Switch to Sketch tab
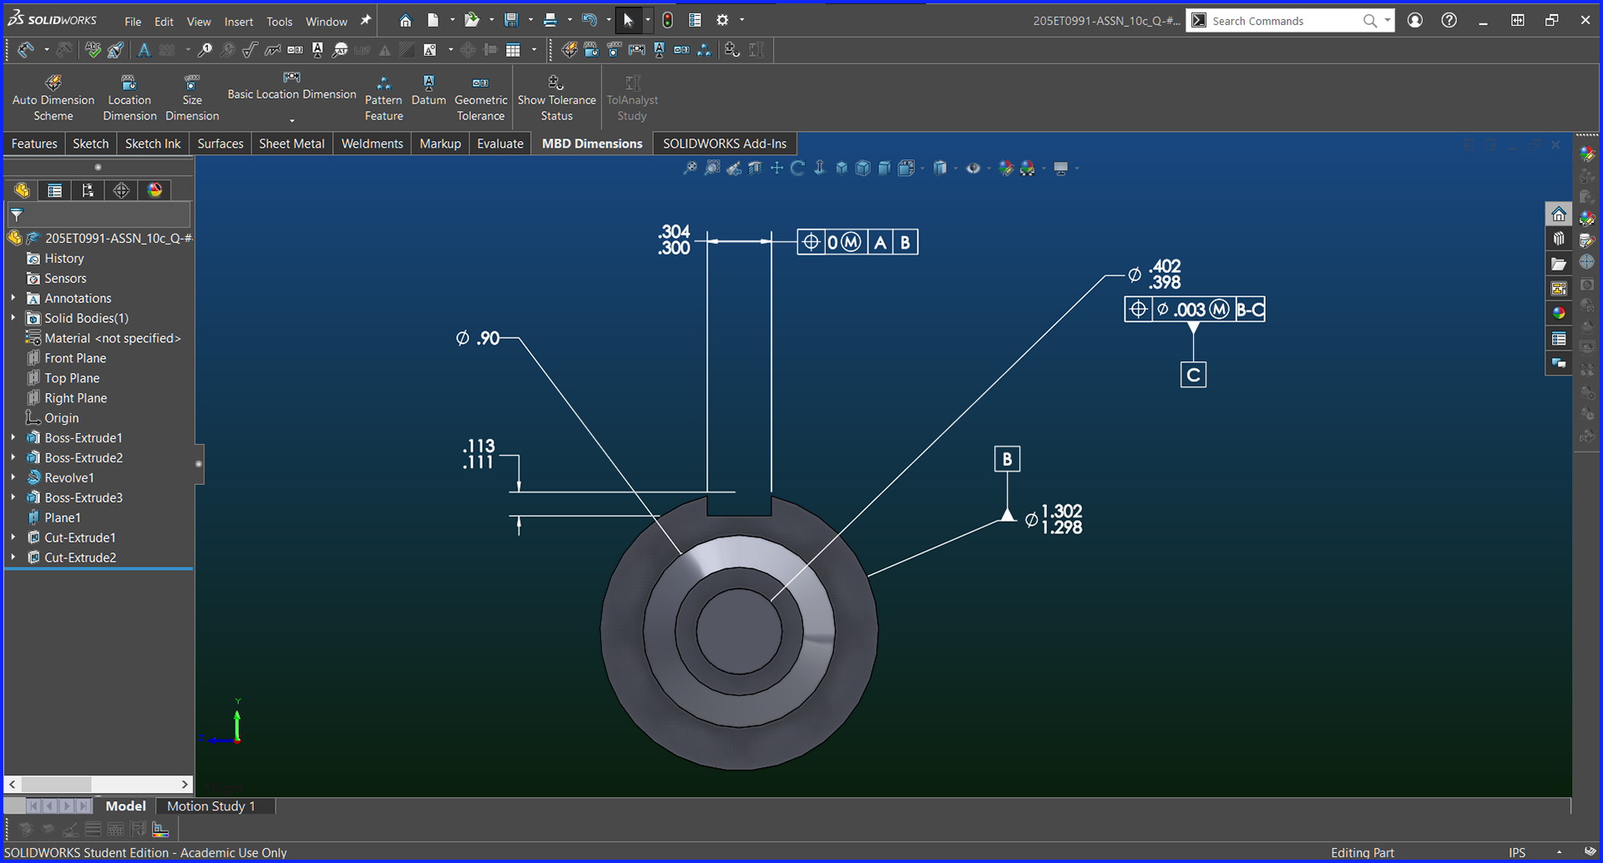Screen dimensions: 1603x863 90,144
